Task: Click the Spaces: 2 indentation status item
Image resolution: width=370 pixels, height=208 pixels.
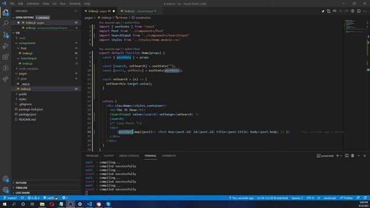Action: point(297,198)
